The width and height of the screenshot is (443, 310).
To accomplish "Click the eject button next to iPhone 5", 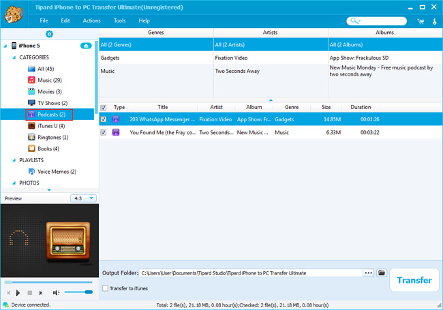I will [86, 46].
